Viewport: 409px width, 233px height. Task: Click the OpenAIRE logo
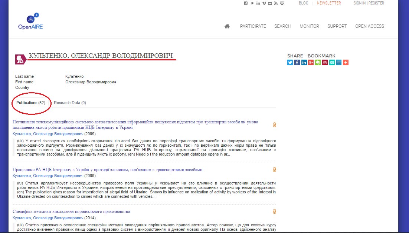click(x=31, y=21)
